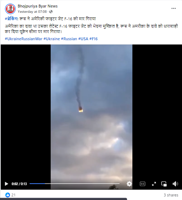View the 3 shares list
This screenshot has width=182, height=200.
[171, 195]
